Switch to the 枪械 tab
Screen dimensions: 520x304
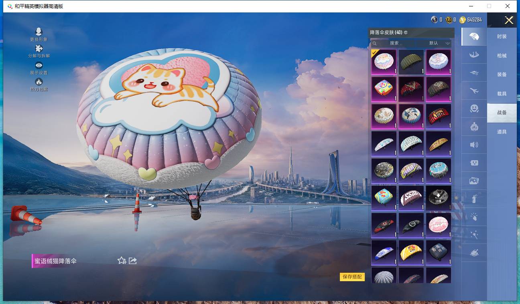pyautogui.click(x=502, y=56)
